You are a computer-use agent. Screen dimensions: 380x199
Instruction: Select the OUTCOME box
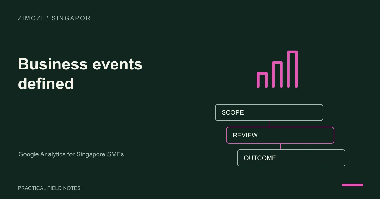click(x=291, y=158)
